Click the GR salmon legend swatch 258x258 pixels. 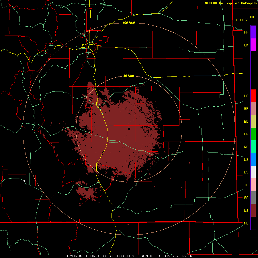coord(253,108)
